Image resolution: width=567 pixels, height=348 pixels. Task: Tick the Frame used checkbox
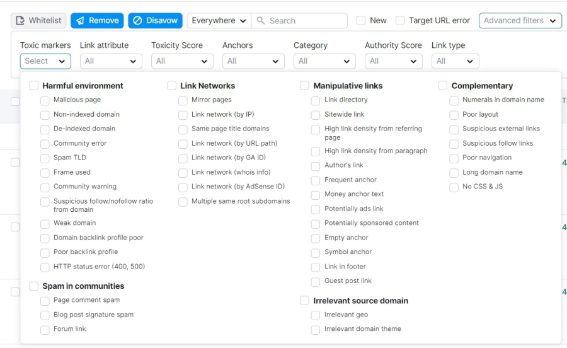[x=45, y=173]
